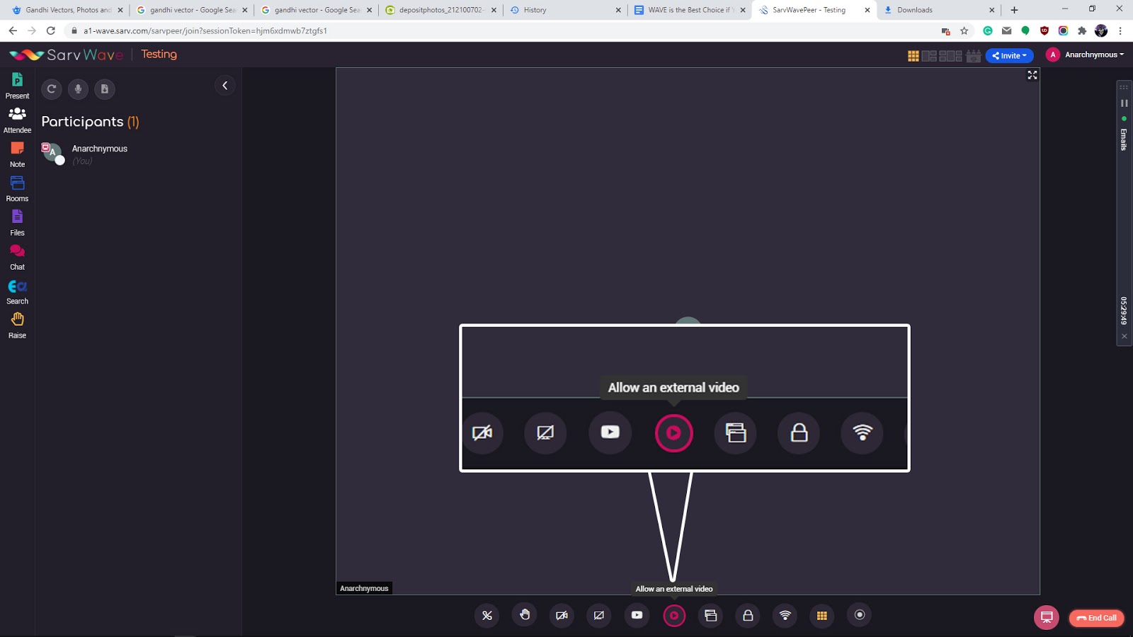The image size is (1133, 637).
Task: Refresh the participants list
Action: point(51,89)
